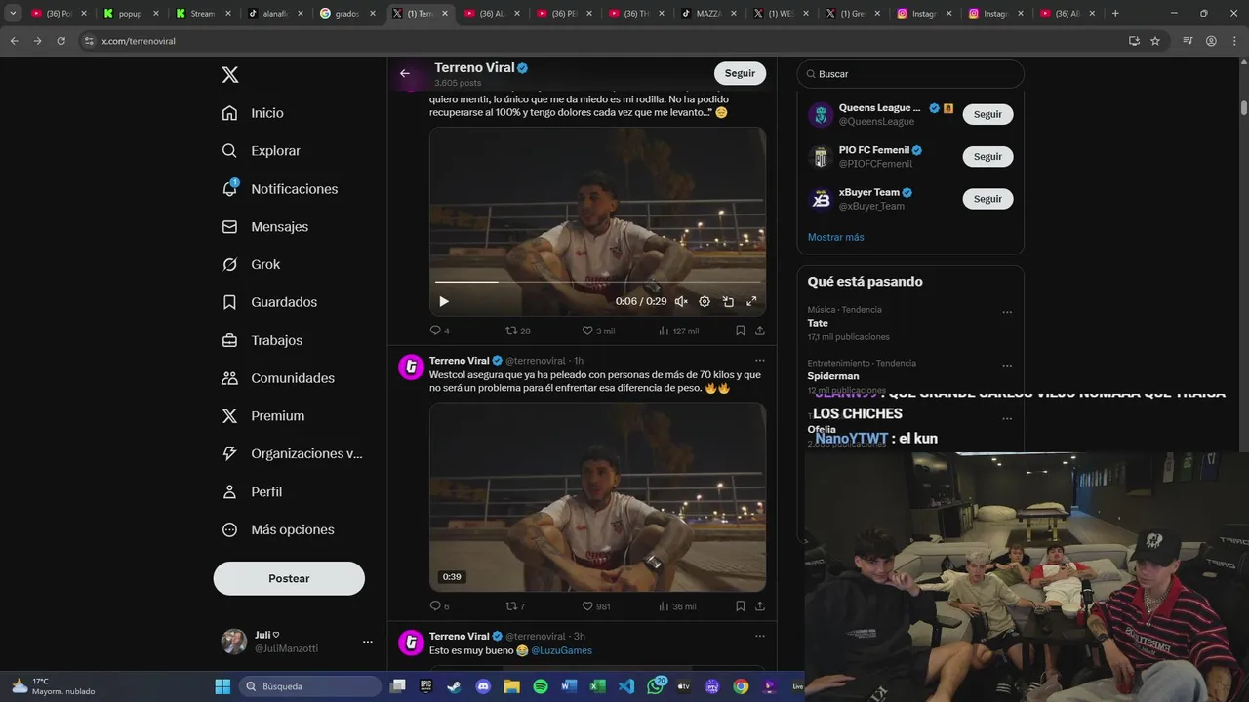Image resolution: width=1249 pixels, height=702 pixels.
Task: Open account menu dots next to Juli
Action: point(367,642)
